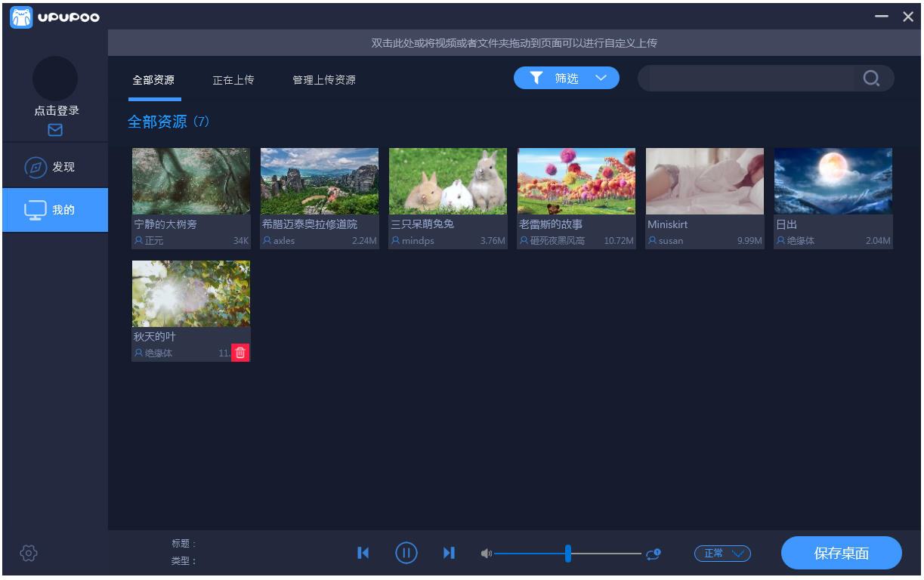Click the 全部资源 (7) heading
This screenshot has height=580, width=924.
tap(168, 122)
